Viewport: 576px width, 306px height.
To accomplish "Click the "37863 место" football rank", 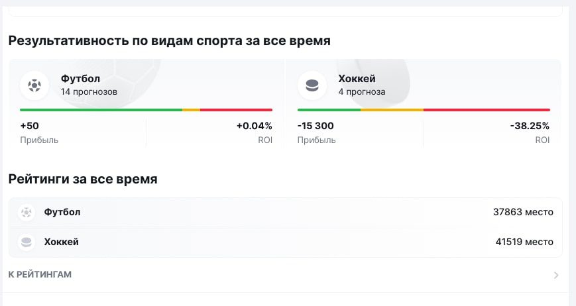I will pos(523,212).
